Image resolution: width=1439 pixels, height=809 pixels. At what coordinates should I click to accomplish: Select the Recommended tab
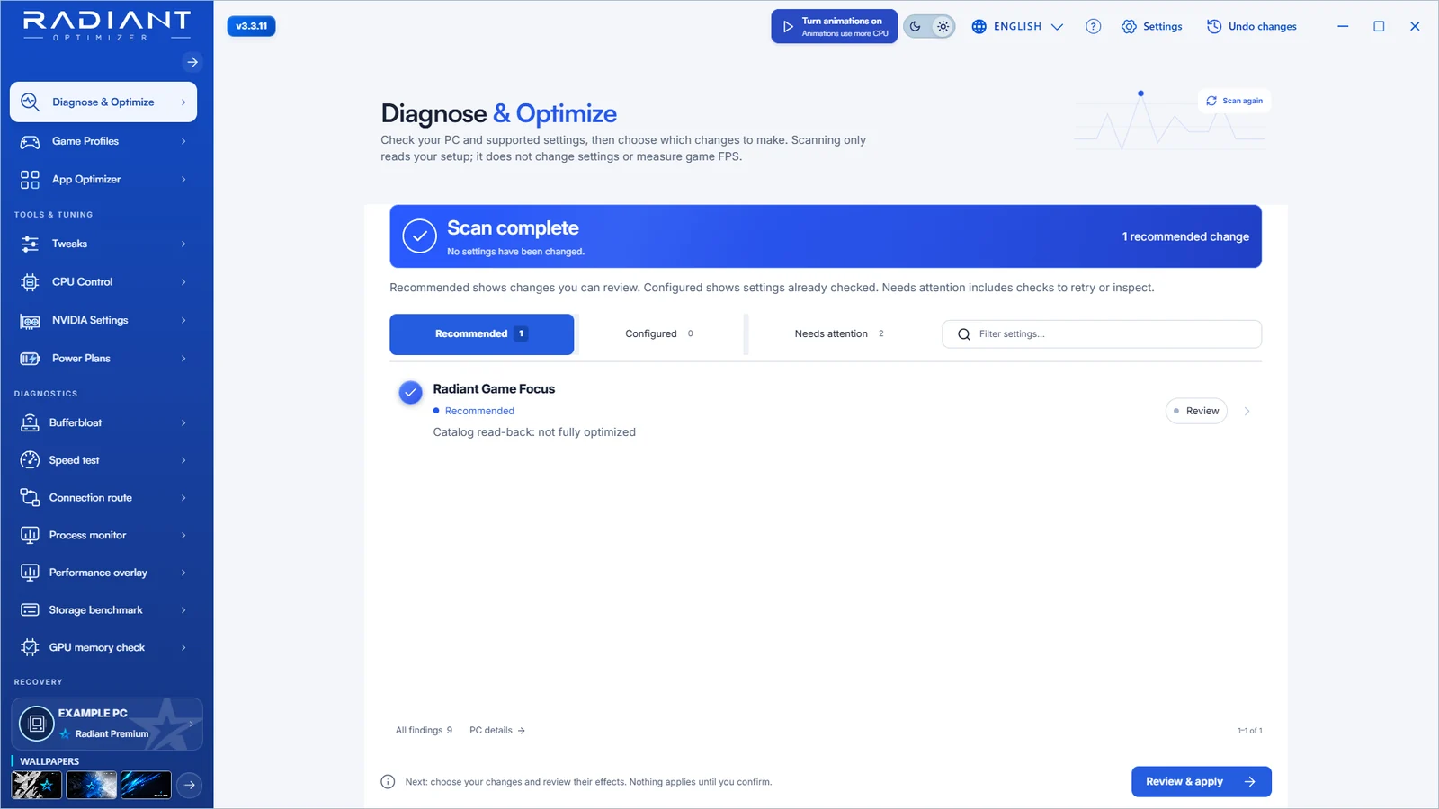click(x=481, y=334)
